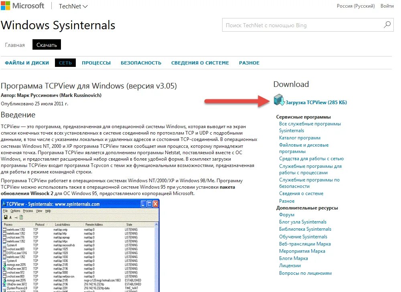Select the Скачать tab

47,45
